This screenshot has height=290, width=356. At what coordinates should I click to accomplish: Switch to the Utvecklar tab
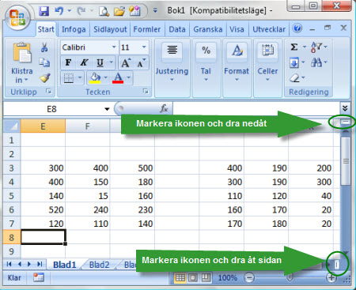click(269, 29)
